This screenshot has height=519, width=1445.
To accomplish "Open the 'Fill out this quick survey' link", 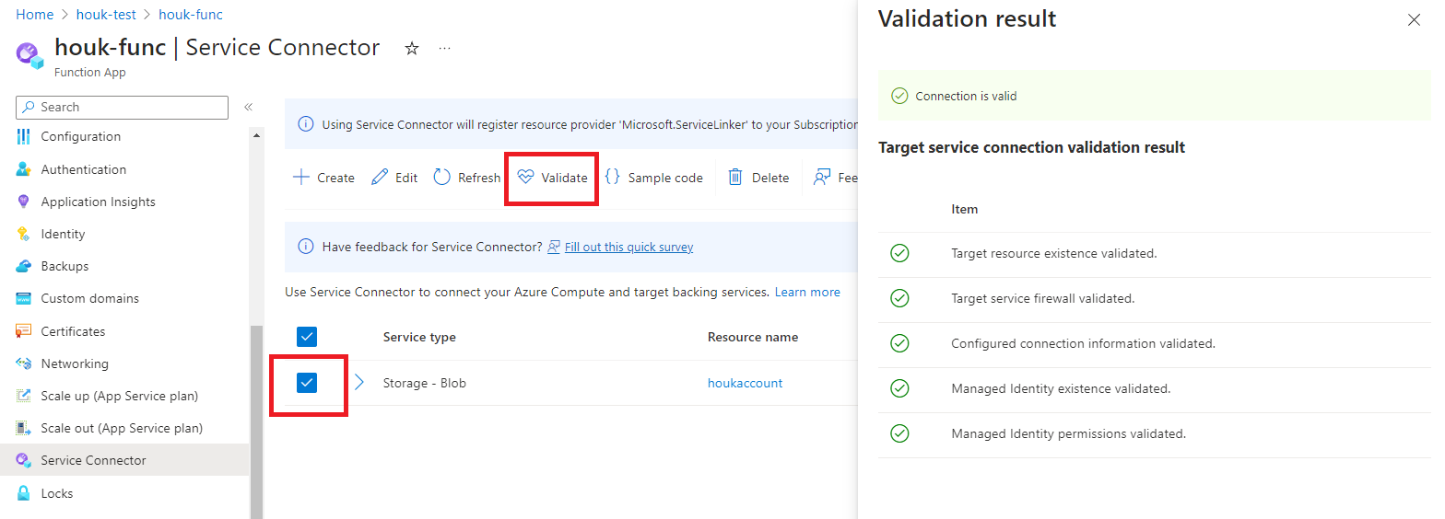I will (629, 247).
